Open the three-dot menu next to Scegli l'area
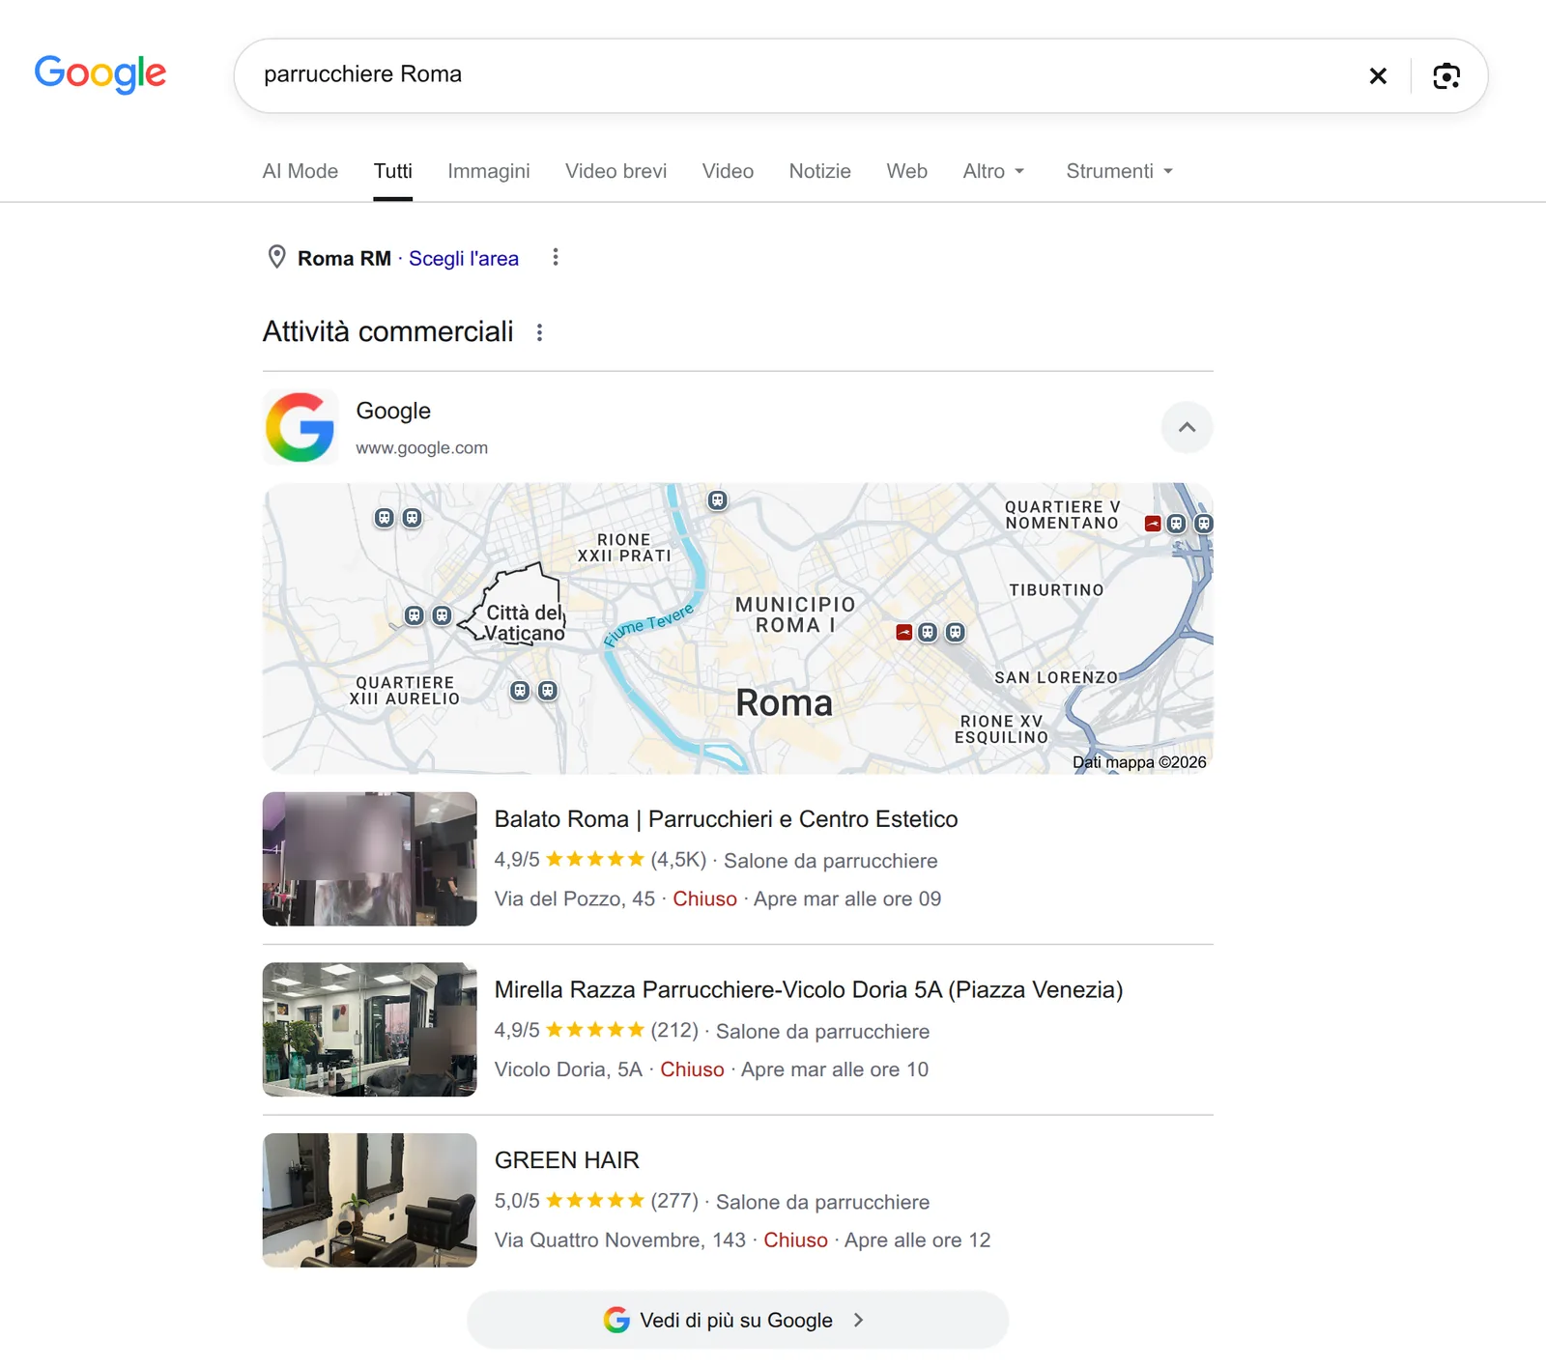This screenshot has height=1368, width=1546. pos(555,257)
